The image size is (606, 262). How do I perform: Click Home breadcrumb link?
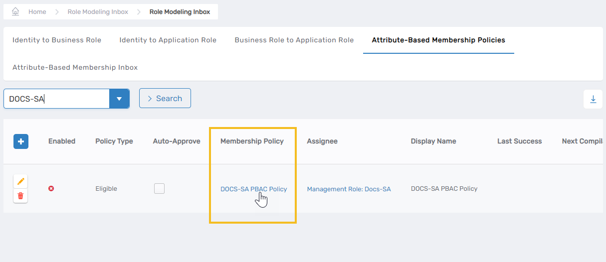tap(37, 12)
